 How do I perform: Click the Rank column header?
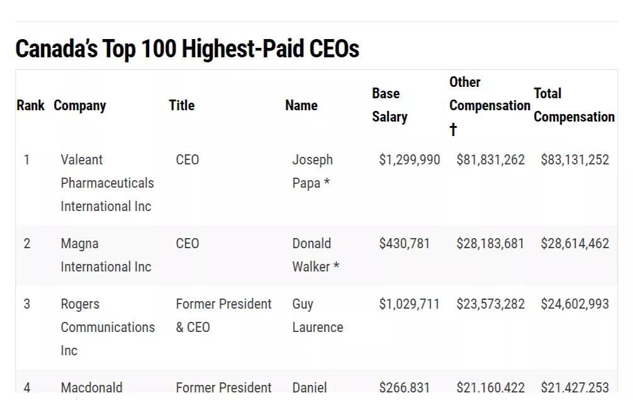click(30, 105)
